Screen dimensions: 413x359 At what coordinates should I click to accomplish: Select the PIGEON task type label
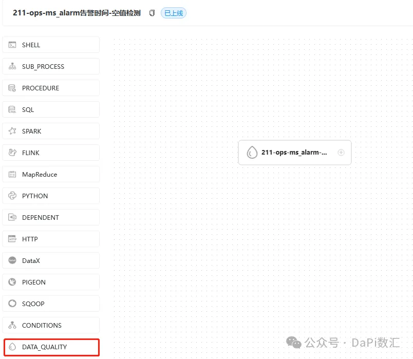(x=34, y=282)
